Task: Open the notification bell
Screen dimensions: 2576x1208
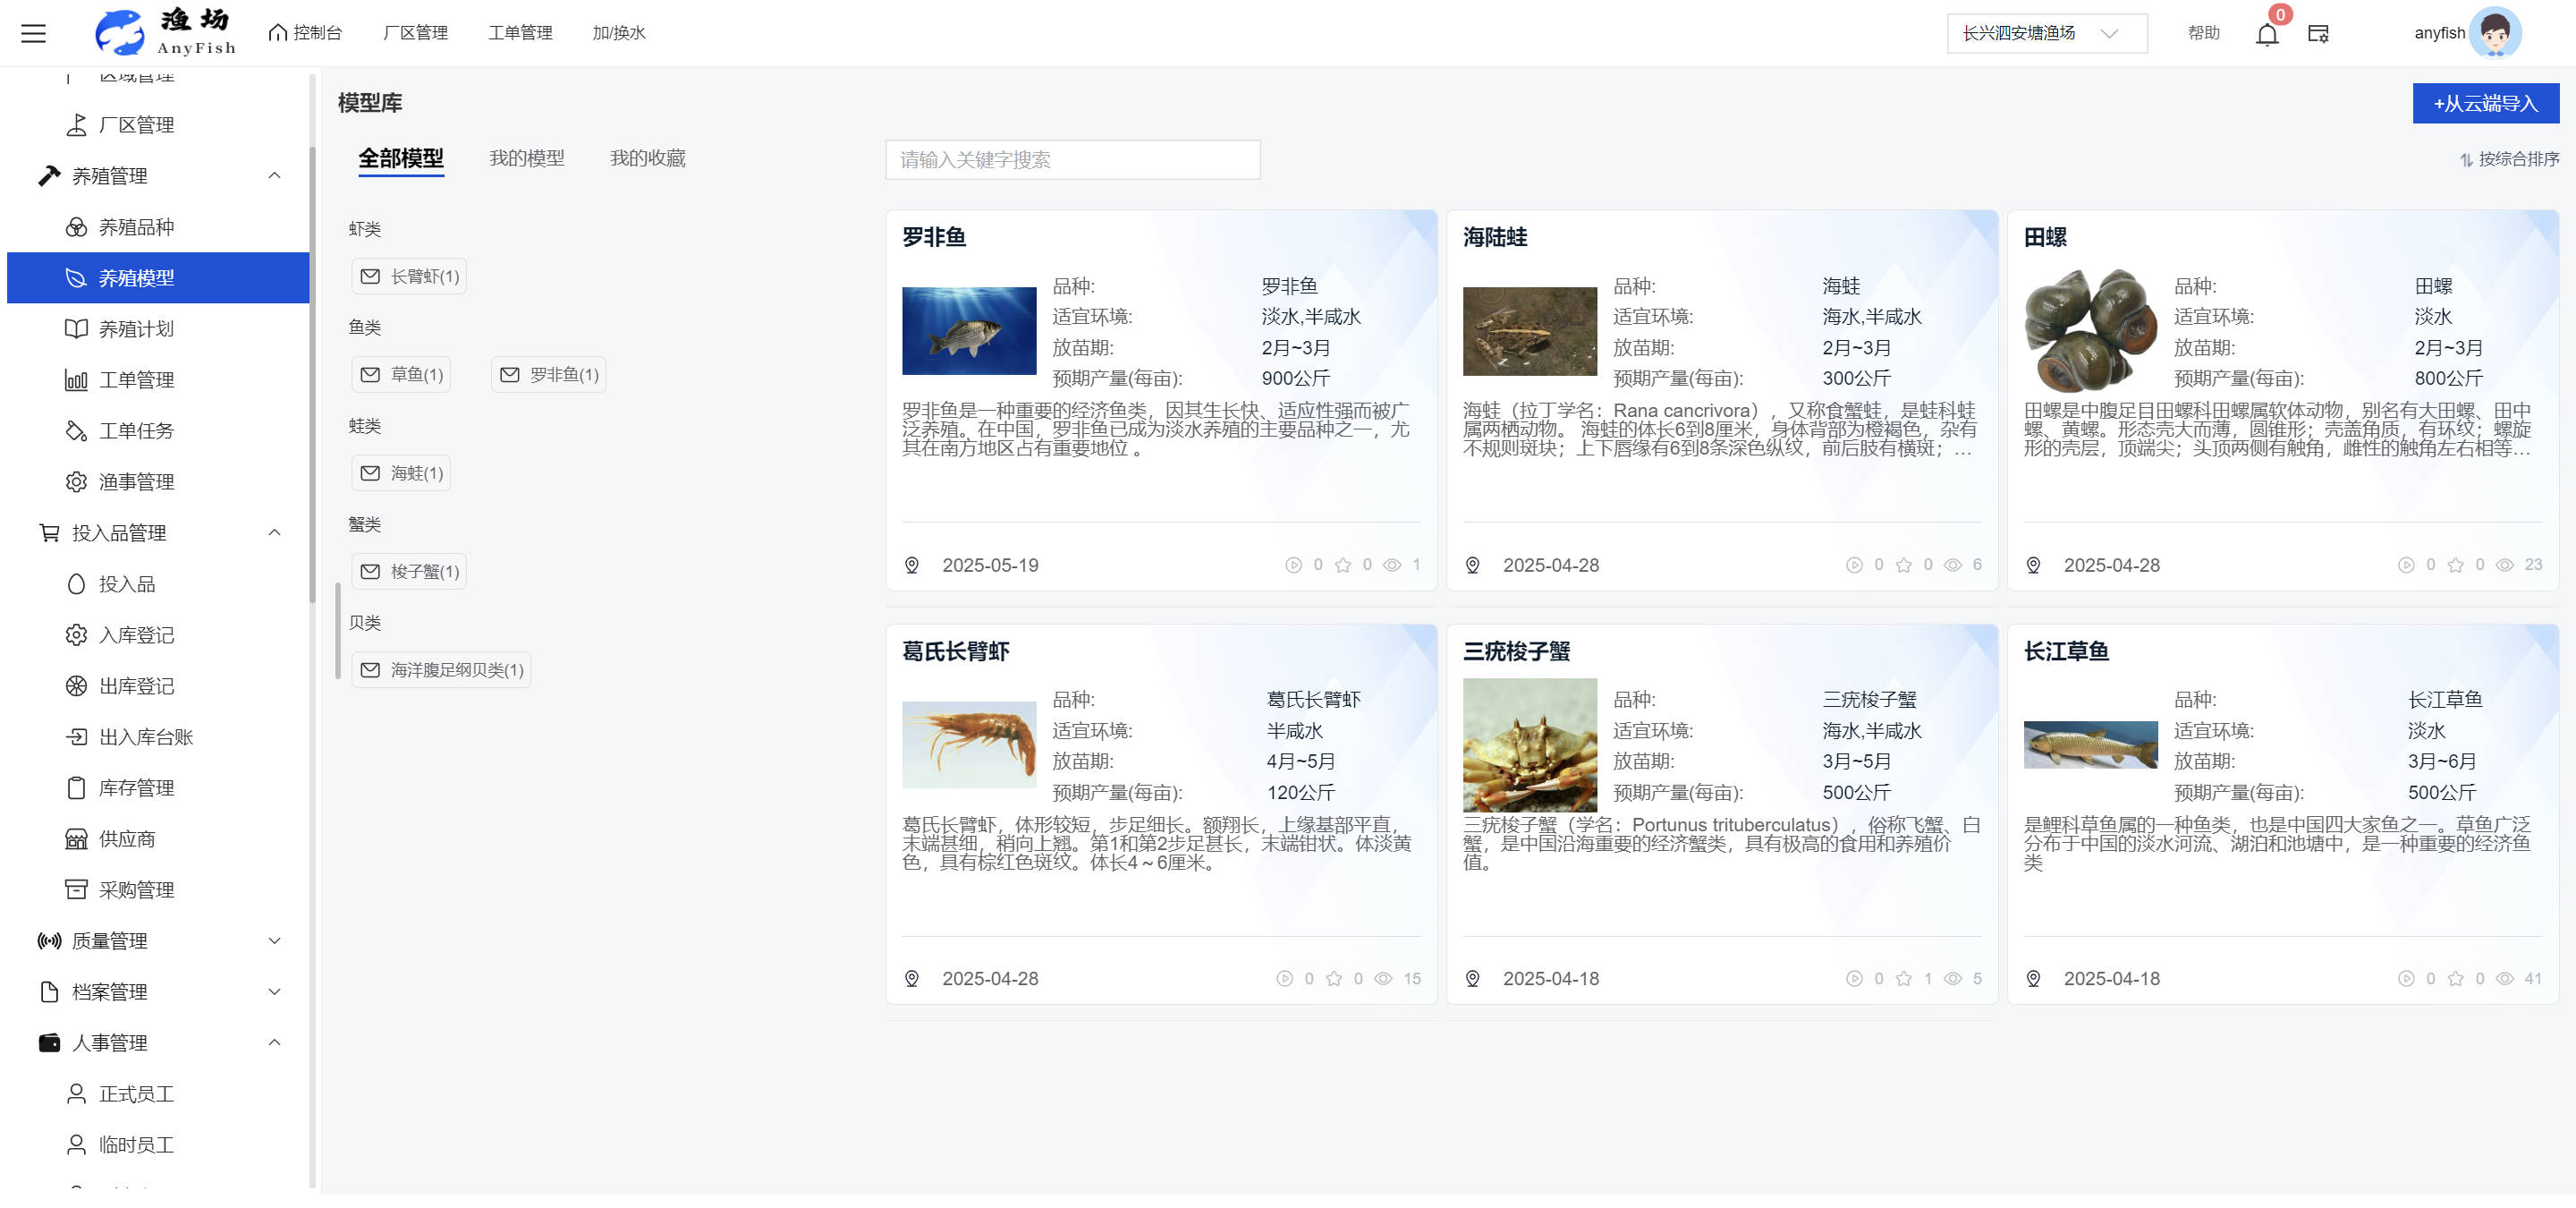Action: pos(2266,34)
